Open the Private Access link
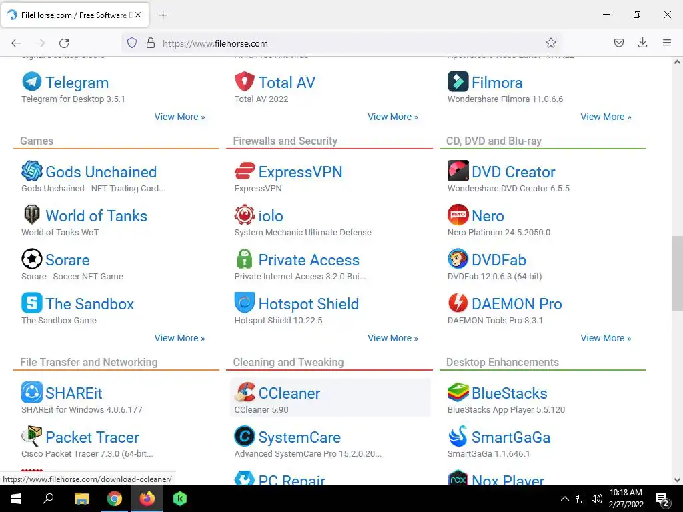 point(309,260)
